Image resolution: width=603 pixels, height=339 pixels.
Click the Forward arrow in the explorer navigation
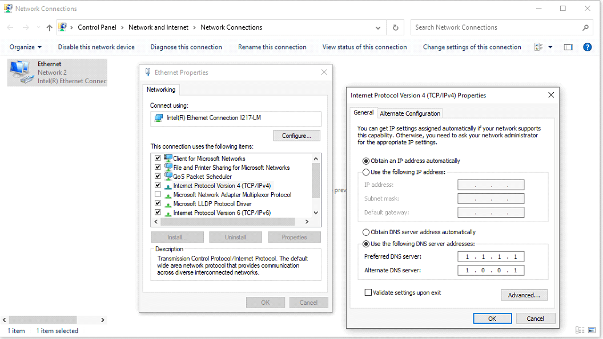pos(26,27)
